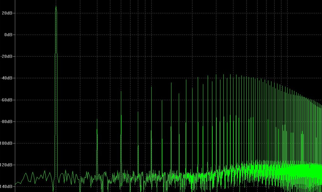Click the 0dB axis label
This screenshot has height=192, width=322.
tap(8, 35)
